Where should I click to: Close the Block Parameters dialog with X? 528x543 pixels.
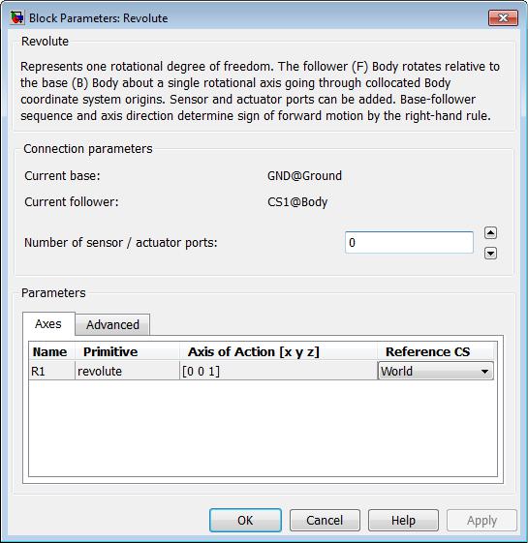(503, 18)
